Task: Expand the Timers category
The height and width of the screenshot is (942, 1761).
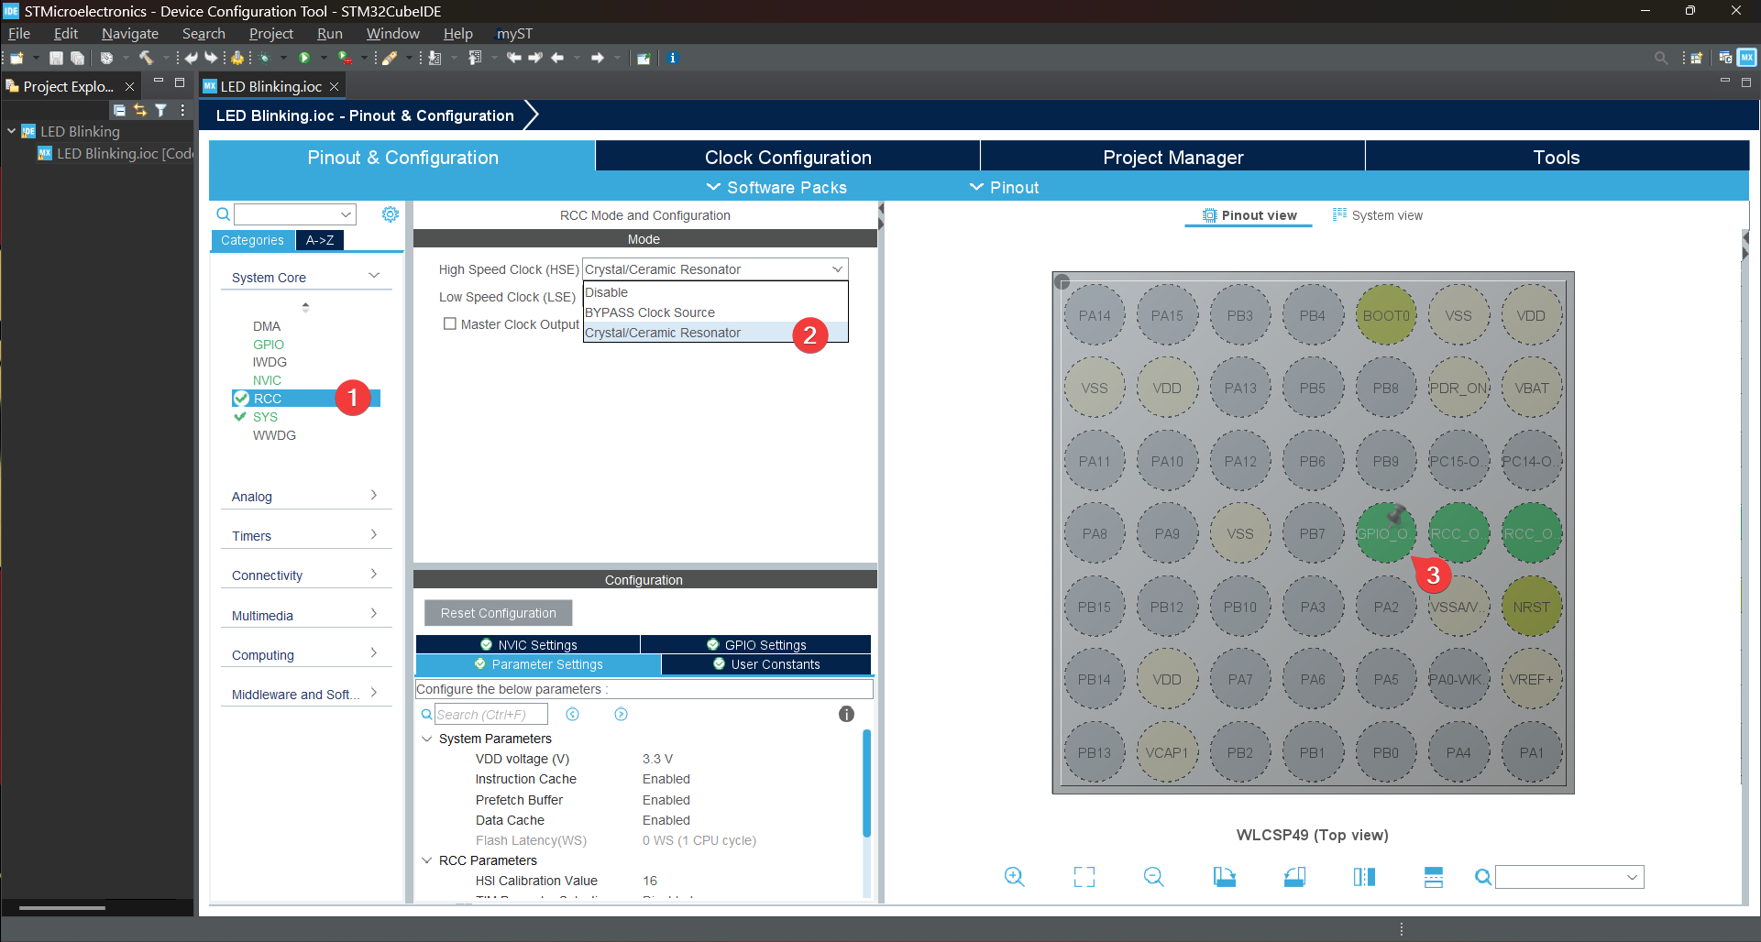Action: [305, 535]
